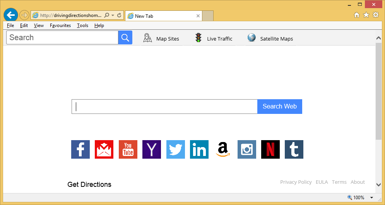
Task: Open the Instagram shortcut icon
Action: click(247, 149)
